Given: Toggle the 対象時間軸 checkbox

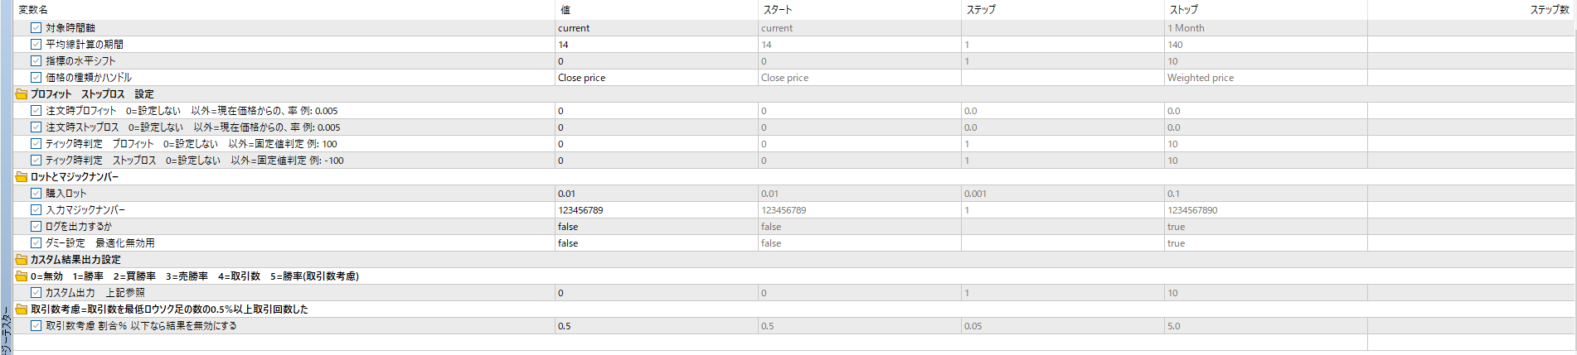Looking at the screenshot, I should tap(36, 28).
